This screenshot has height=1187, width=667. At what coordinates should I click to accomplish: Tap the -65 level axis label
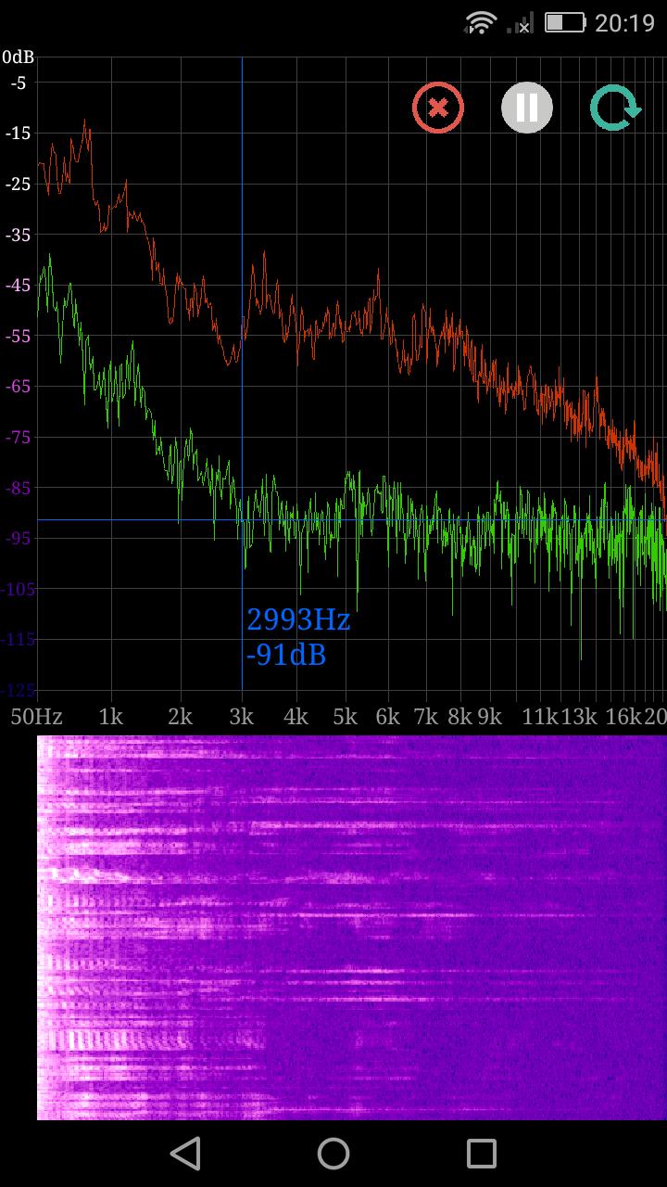tap(19, 386)
